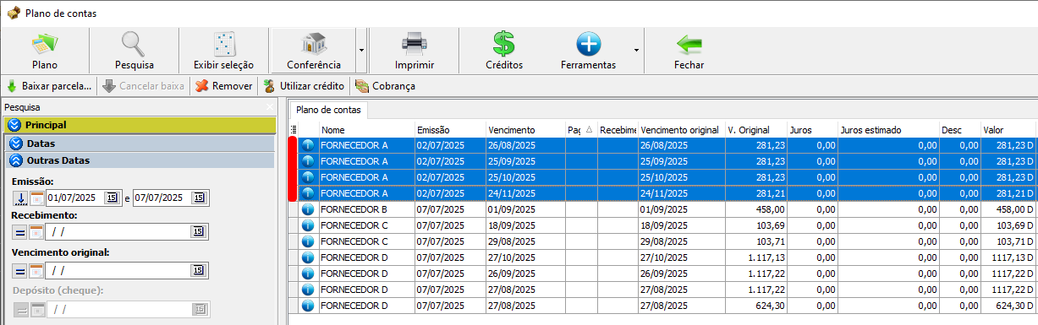Click Remover red X action

[x=224, y=86]
